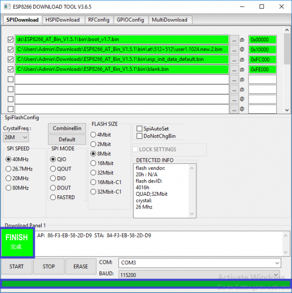The width and height of the screenshot is (292, 293).
Task: Maximize the ESP8266 Download Tool window
Action: [262, 7]
